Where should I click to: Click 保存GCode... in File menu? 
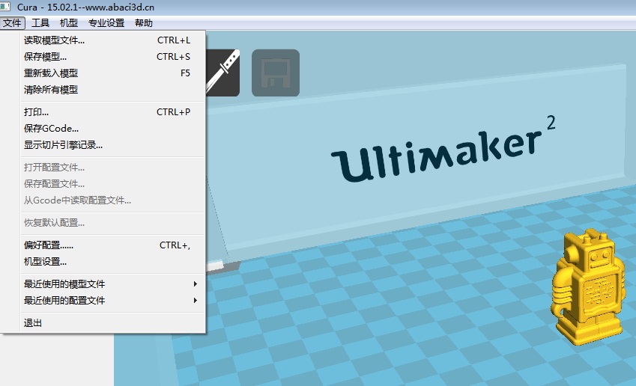(112, 129)
